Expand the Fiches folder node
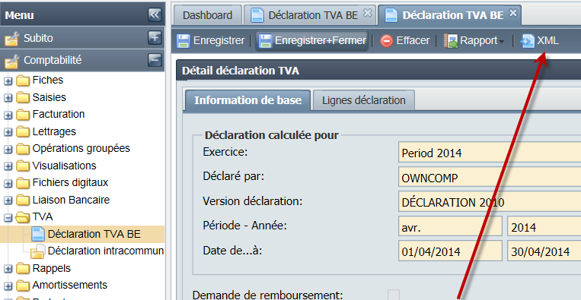Screen dimensions: 581x300 point(8,81)
